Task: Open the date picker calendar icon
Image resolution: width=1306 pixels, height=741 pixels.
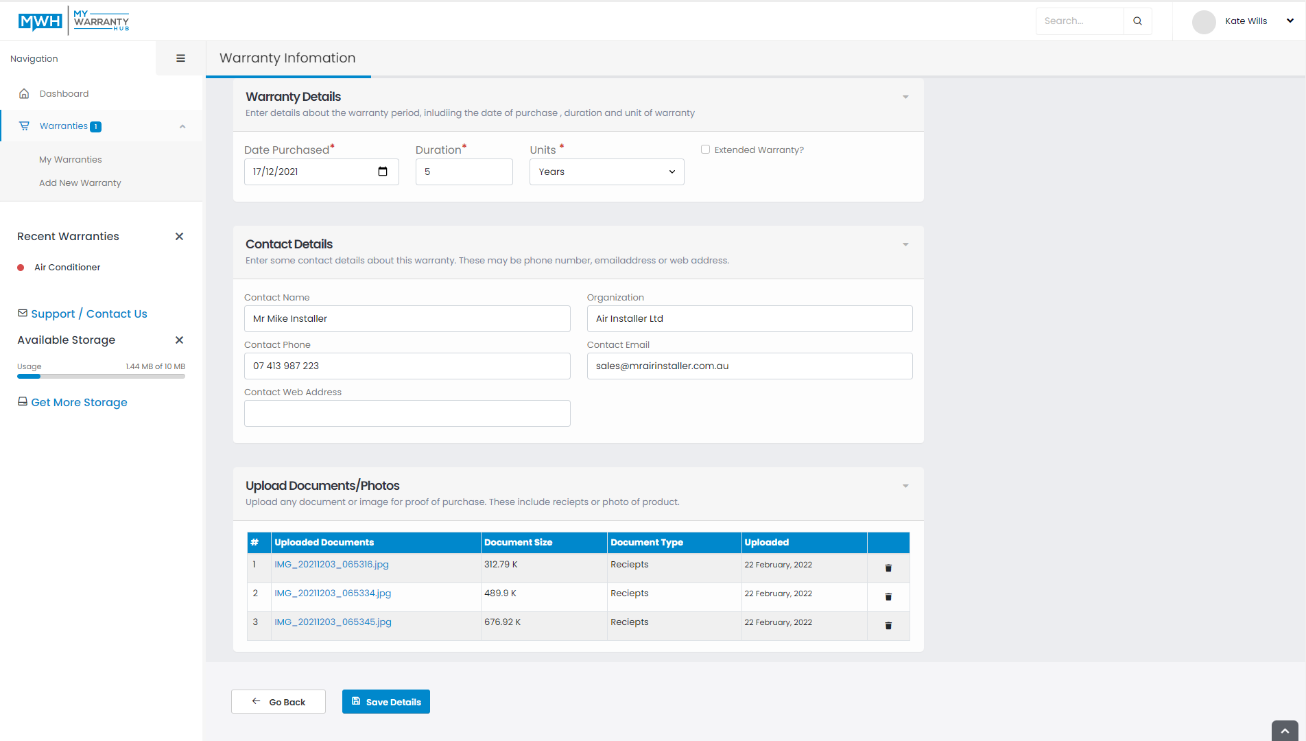Action: 383,172
